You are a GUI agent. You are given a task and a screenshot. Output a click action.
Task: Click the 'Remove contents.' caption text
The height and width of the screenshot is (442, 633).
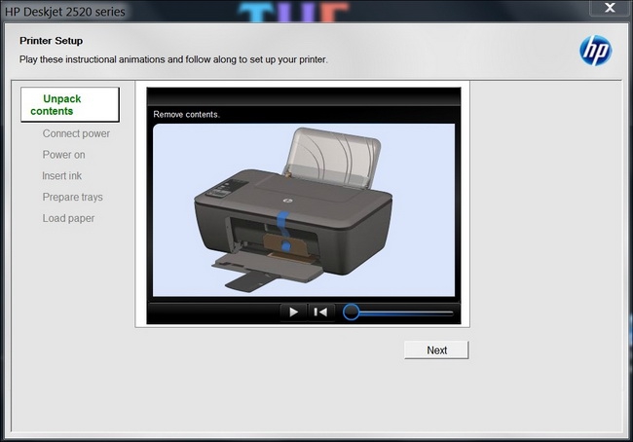click(187, 115)
